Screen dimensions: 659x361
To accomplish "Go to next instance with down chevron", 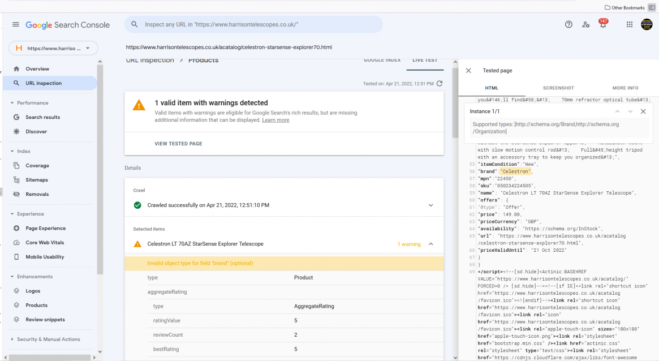I will click(630, 111).
